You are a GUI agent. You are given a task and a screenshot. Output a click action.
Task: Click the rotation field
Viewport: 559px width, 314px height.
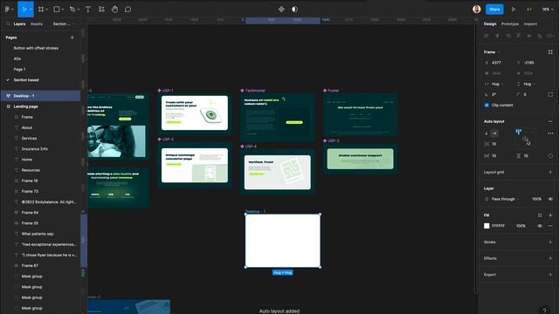[494, 94]
